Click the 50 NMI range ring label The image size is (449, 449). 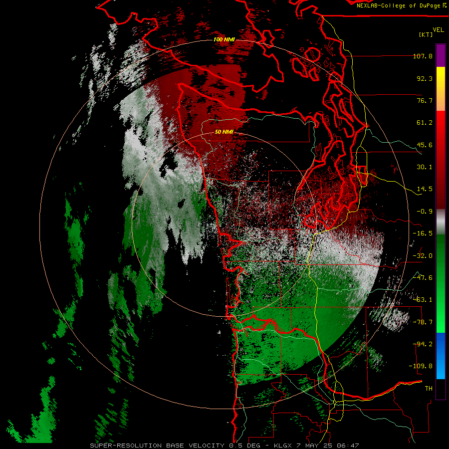[x=224, y=132]
